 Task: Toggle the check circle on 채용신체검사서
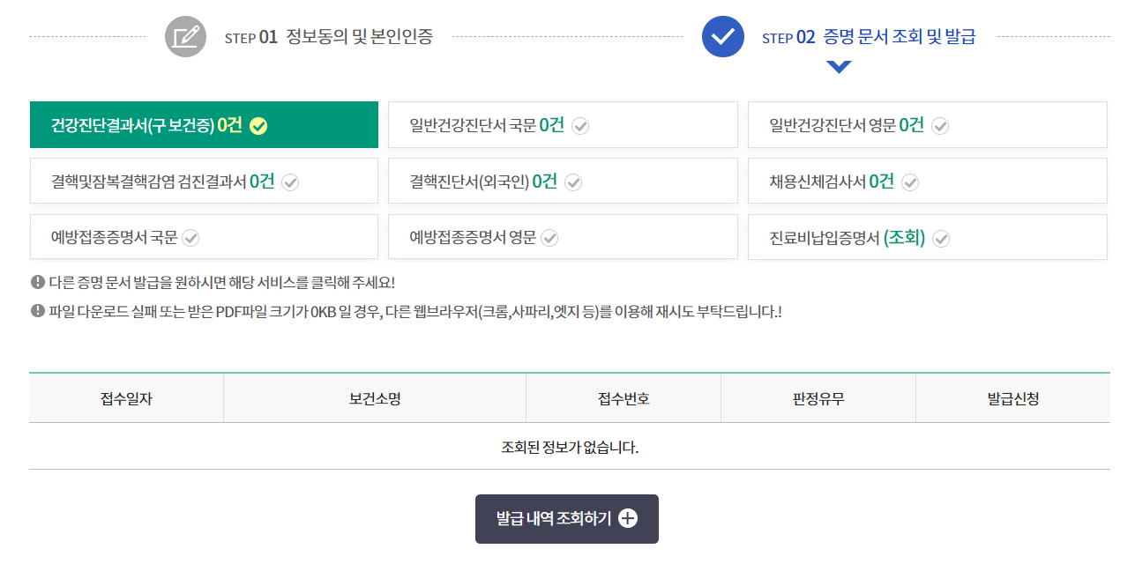(x=910, y=182)
